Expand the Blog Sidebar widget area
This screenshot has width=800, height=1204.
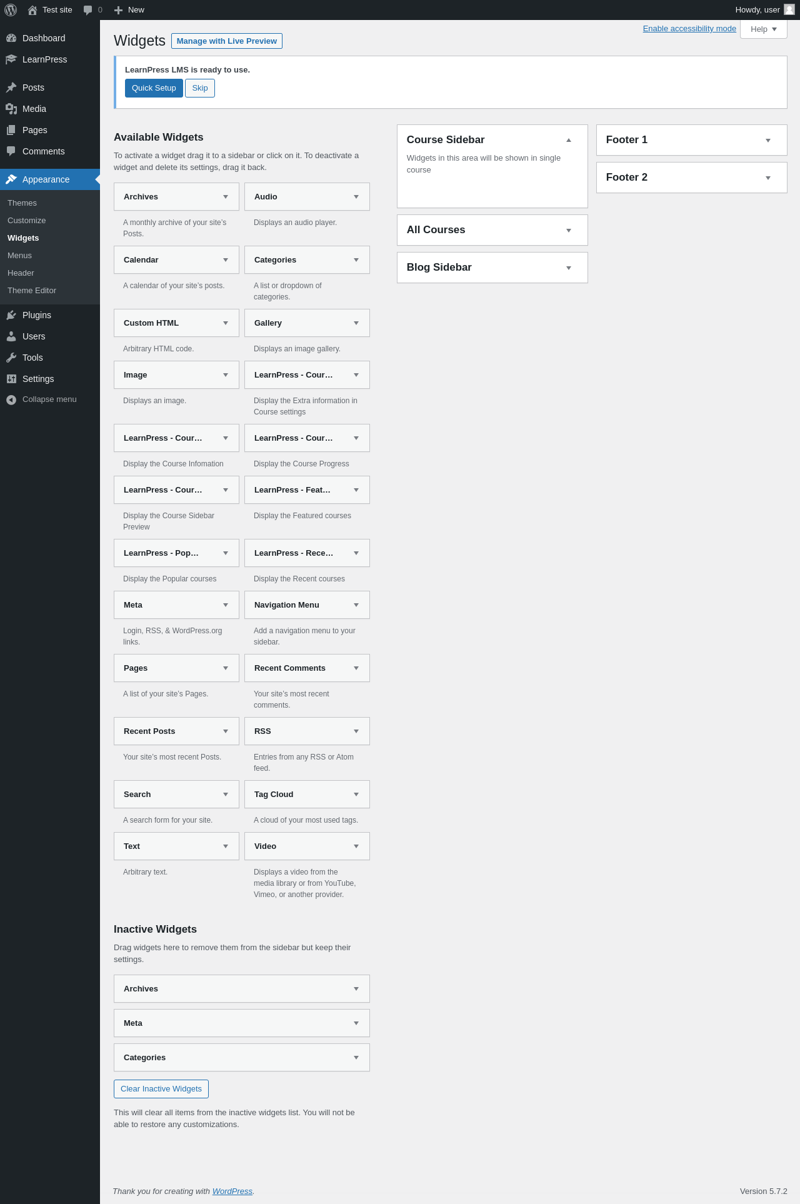[569, 268]
